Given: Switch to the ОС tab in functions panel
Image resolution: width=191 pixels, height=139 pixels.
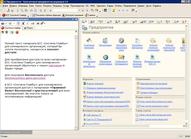Looking at the screenshot, I should coord(143,22).
